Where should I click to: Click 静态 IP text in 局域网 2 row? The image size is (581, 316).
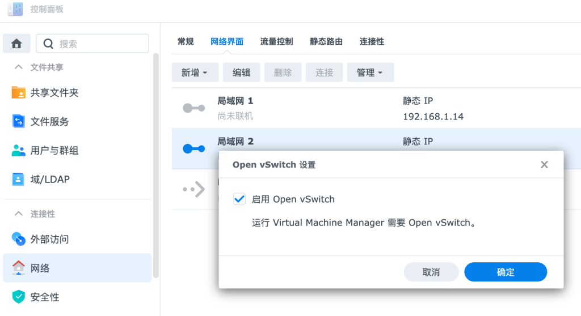pos(418,142)
